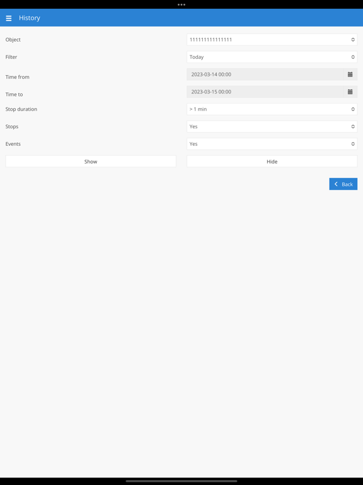Open the Filter dropdown set to Today
This screenshot has height=485, width=363.
272,57
